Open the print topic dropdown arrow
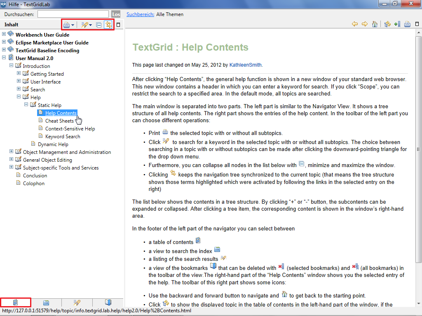The image size is (422, 316). pos(73,25)
